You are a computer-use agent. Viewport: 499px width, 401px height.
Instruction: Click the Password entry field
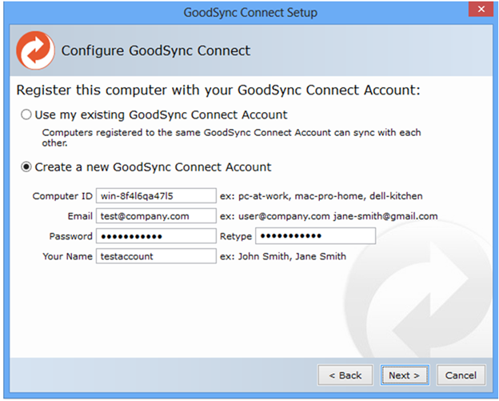[156, 236]
